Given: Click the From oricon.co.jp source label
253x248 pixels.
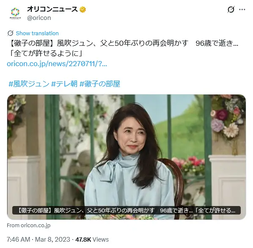Looking at the screenshot, I should pyautogui.click(x=29, y=226).
